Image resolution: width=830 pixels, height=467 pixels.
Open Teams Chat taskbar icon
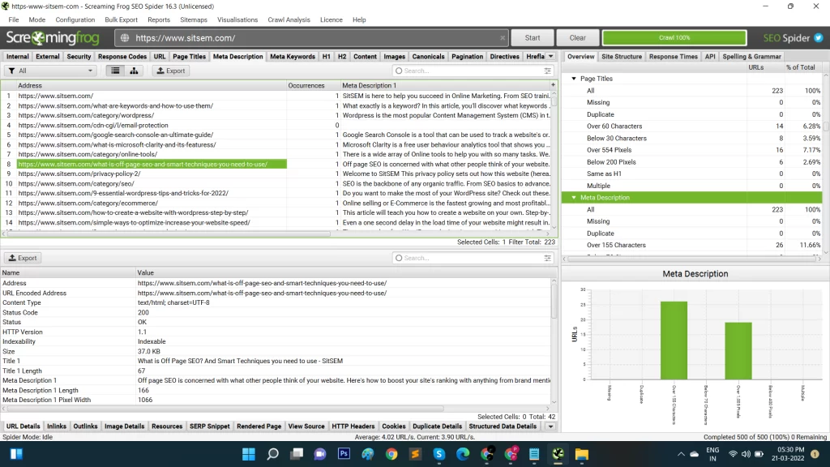pos(320,454)
